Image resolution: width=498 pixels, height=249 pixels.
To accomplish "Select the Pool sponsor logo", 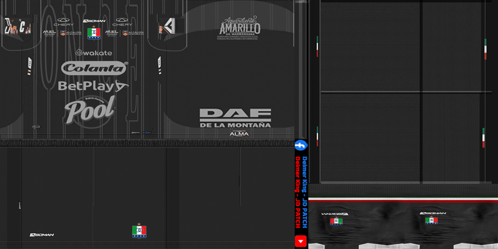I will click(x=90, y=109).
